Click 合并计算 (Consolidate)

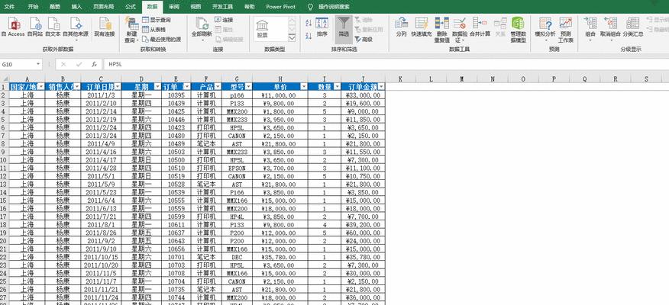point(480,27)
